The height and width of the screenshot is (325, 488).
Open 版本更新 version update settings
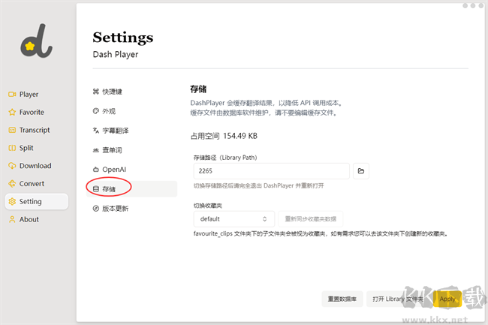tap(131, 209)
